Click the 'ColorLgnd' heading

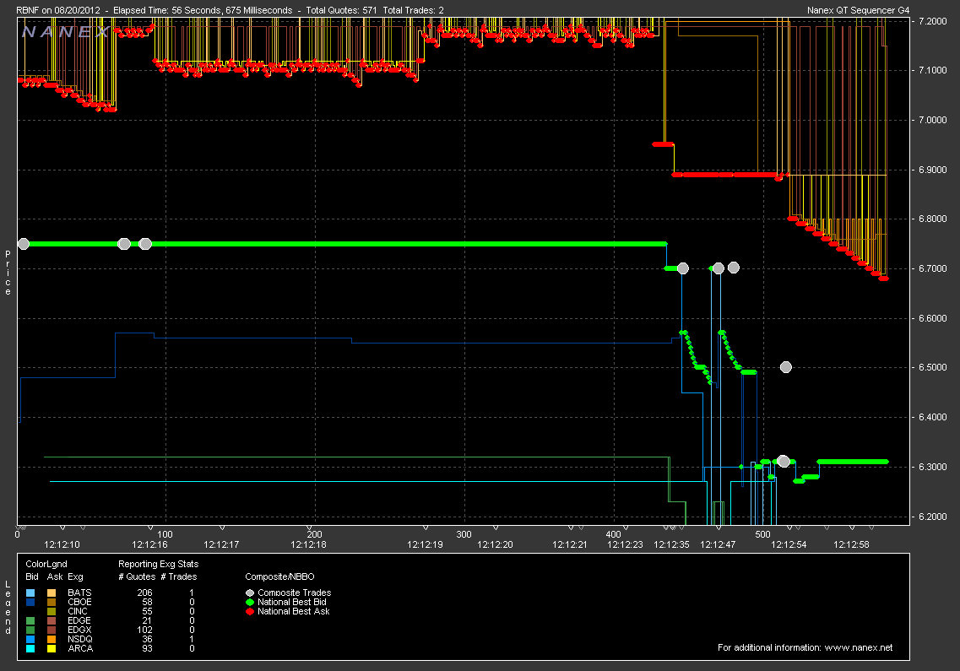point(46,564)
